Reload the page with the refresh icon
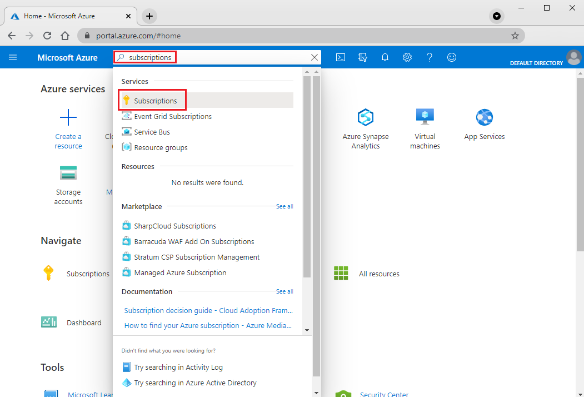 click(47, 36)
